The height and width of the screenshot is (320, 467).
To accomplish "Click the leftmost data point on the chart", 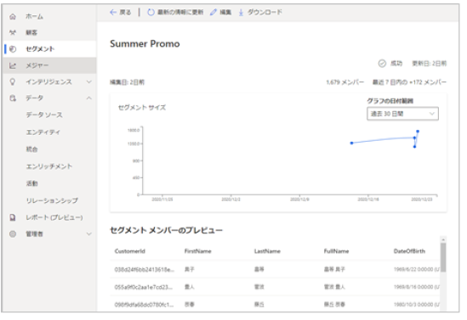I will (x=352, y=143).
